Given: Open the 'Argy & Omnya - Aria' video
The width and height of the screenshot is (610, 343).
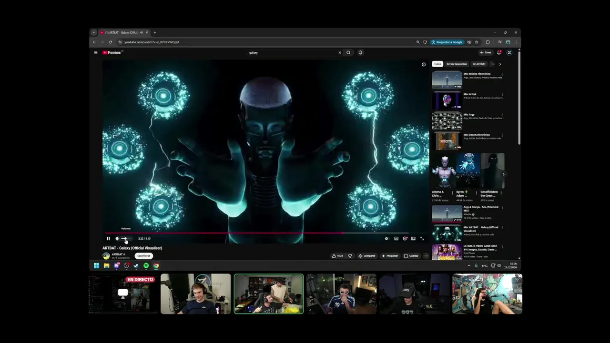Looking at the screenshot, I should pos(447,213).
